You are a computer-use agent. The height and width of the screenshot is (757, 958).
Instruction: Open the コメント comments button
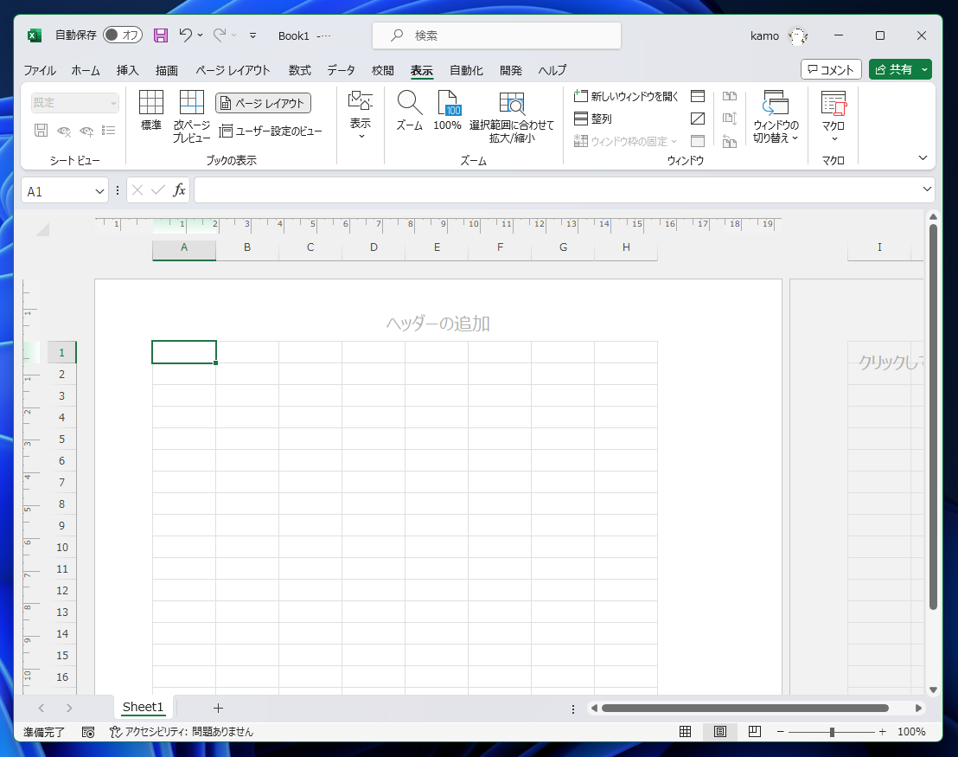831,70
